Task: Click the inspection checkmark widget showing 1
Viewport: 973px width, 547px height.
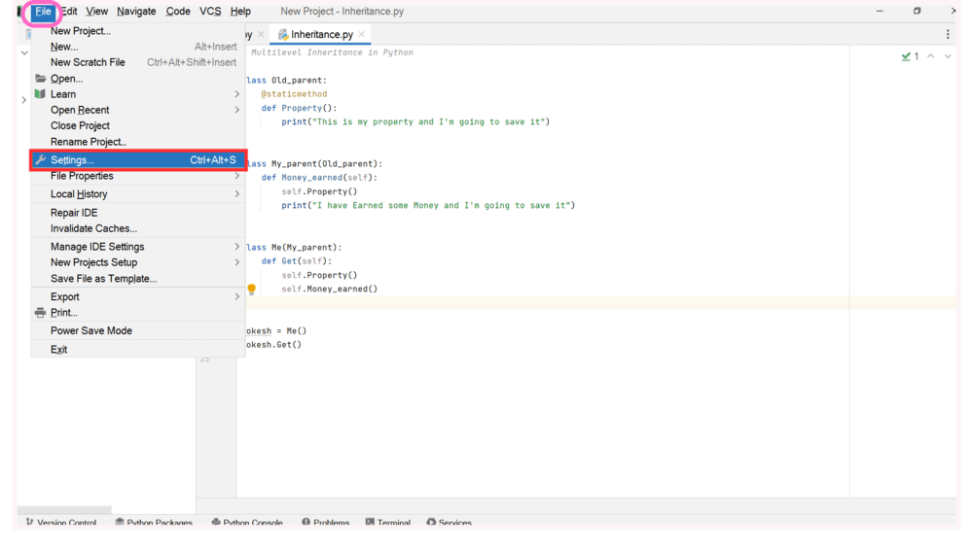Action: click(910, 56)
